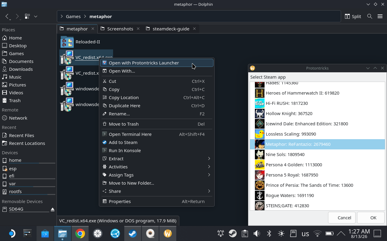Click the Icewind Dale app icon
Screen dimensions: 387x241
click(260, 124)
